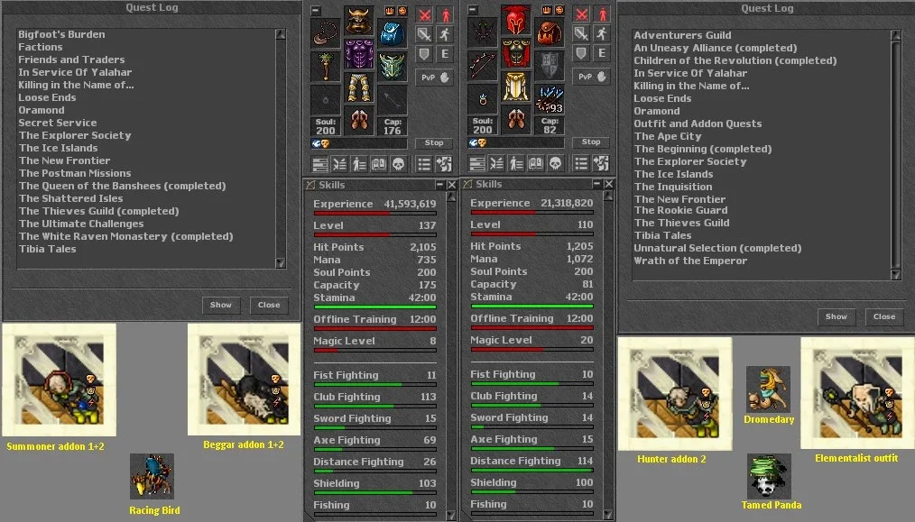
Task: Click the arrows stack showing 93
Action: [x=550, y=98]
